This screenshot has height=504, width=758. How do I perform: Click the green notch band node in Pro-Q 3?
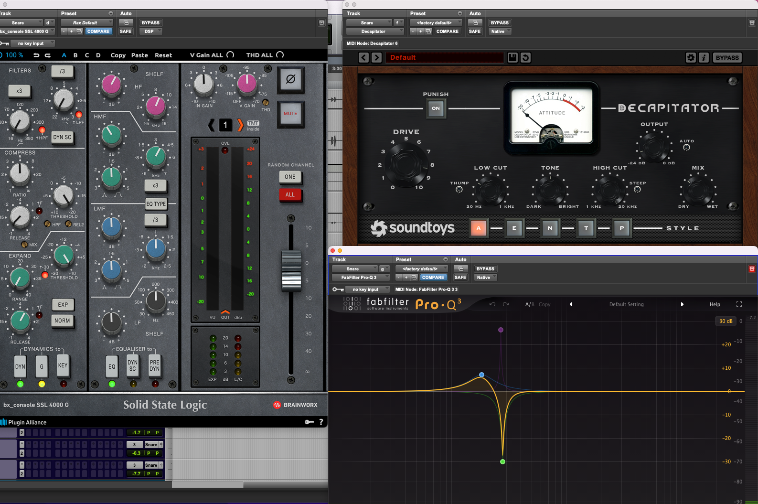[502, 461]
